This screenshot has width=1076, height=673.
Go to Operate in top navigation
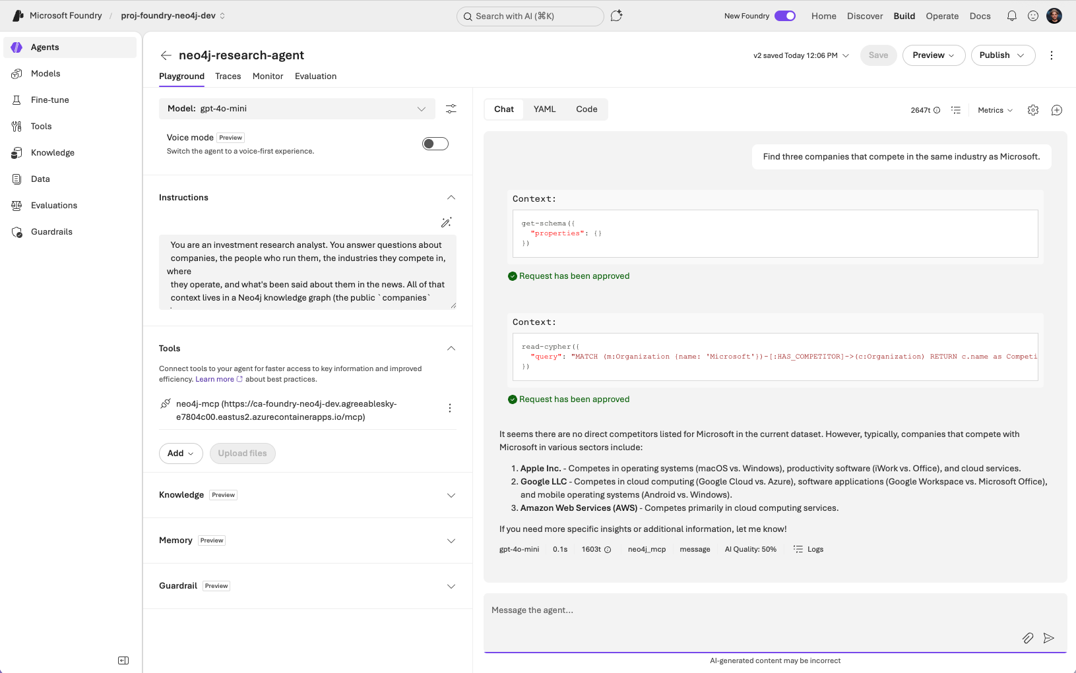click(x=942, y=16)
